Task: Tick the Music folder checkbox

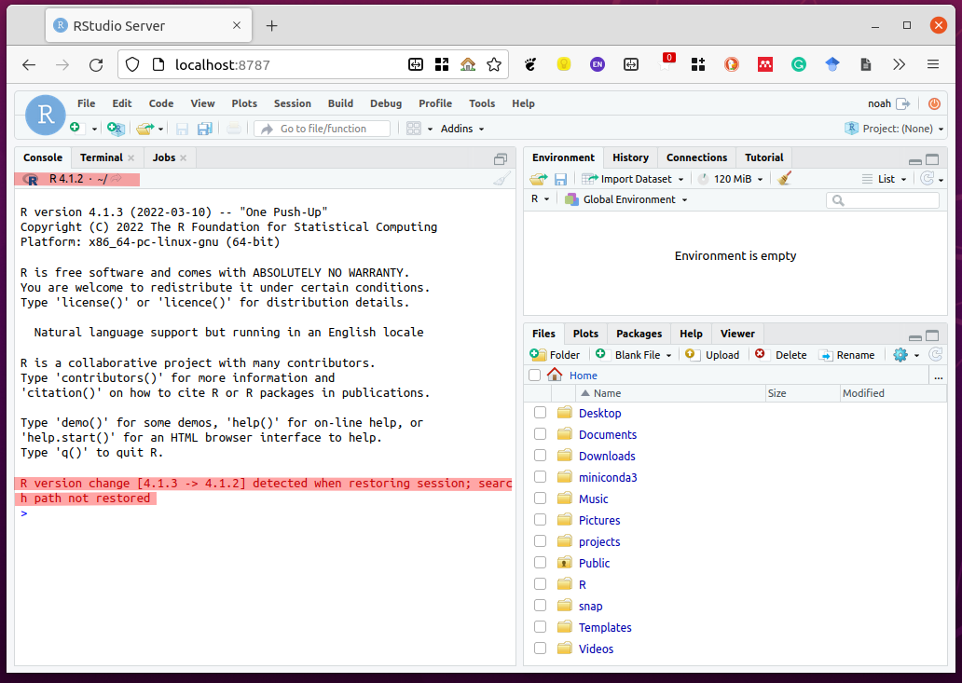Action: pos(540,499)
